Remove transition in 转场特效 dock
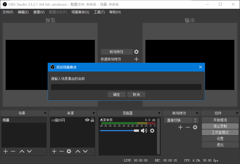The width and height of the screenshot is (240, 164). [188, 127]
